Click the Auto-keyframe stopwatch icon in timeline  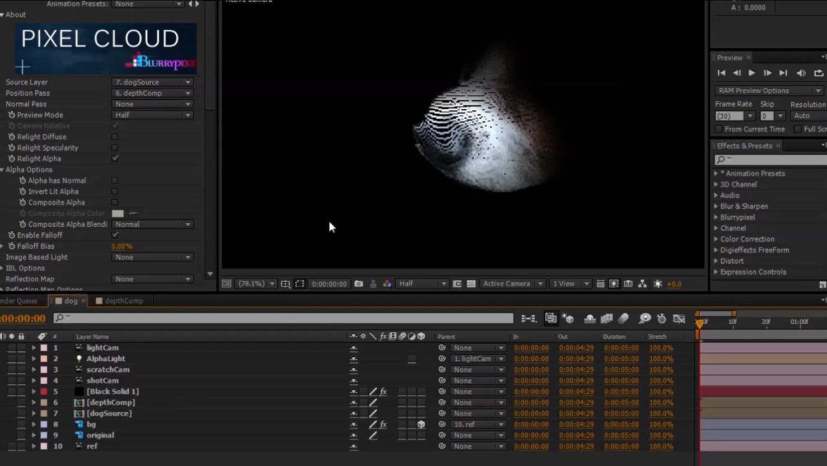pyautogui.click(x=661, y=318)
